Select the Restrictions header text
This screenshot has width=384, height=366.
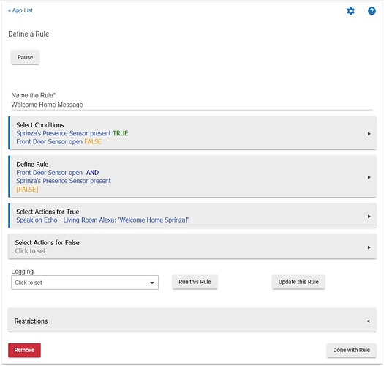pos(31,321)
